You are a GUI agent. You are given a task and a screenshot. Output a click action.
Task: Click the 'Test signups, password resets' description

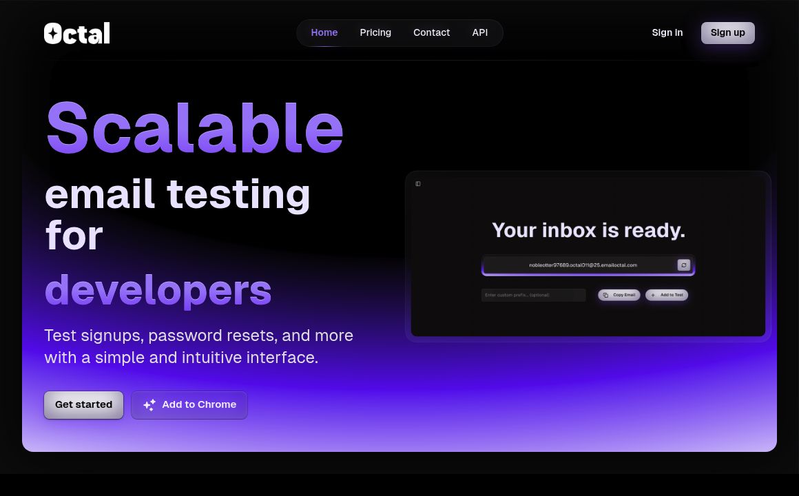198,347
